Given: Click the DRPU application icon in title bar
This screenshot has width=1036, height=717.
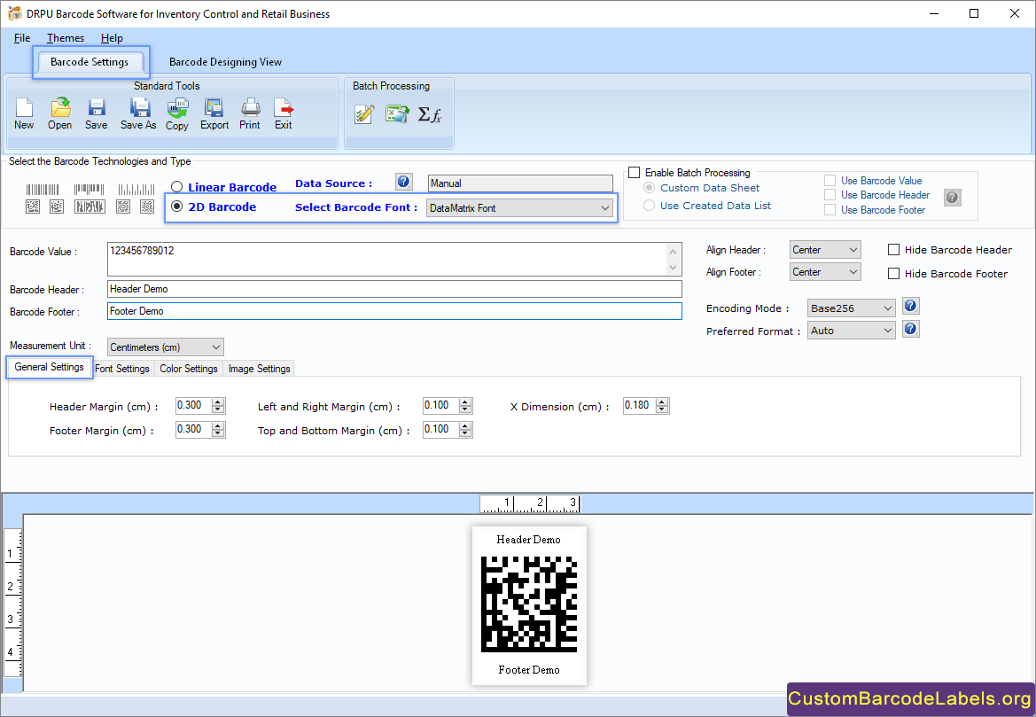Looking at the screenshot, I should pos(14,13).
